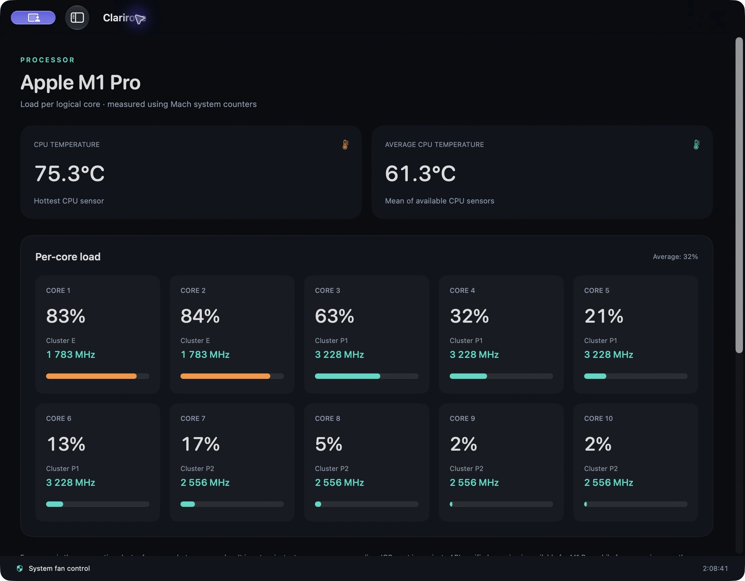Click the 84% value on Core 2

[x=200, y=316]
